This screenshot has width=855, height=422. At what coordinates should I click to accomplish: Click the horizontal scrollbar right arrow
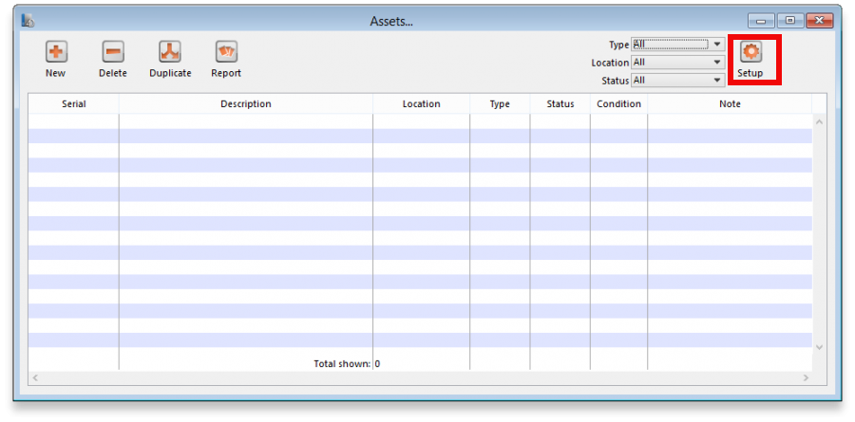coord(807,377)
